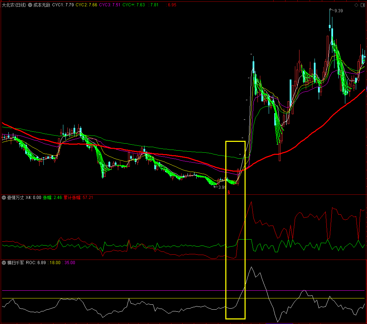Screen dimensions: 367x324
Task: Click the 9.39 high price label
Action: (x=338, y=11)
